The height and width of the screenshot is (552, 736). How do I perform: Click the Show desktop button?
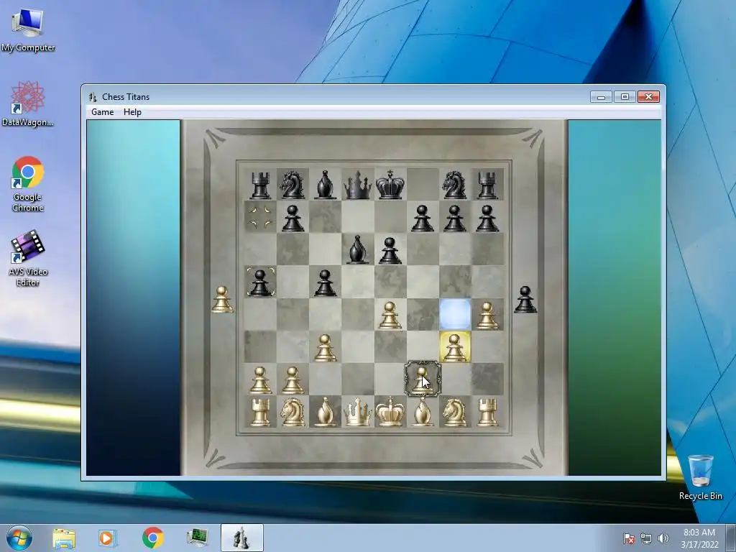[731, 538]
